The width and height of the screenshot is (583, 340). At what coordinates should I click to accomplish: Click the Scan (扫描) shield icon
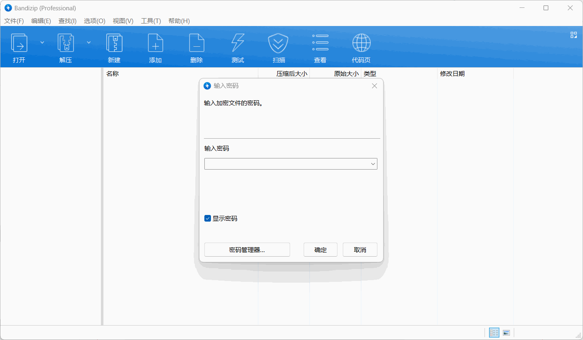(x=279, y=43)
